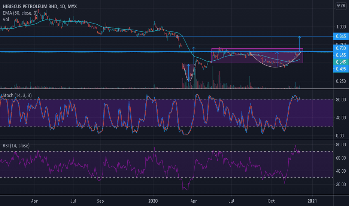The height and width of the screenshot is (206, 349).
Task: Select the EMA (50, close, 0) indicator legend
Action: (x=20, y=13)
